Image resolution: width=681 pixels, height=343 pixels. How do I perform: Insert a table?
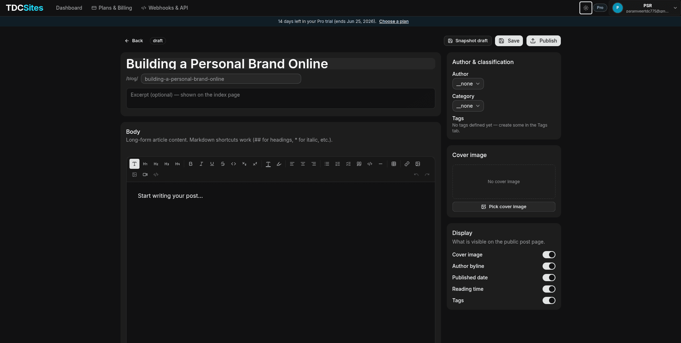click(x=394, y=164)
